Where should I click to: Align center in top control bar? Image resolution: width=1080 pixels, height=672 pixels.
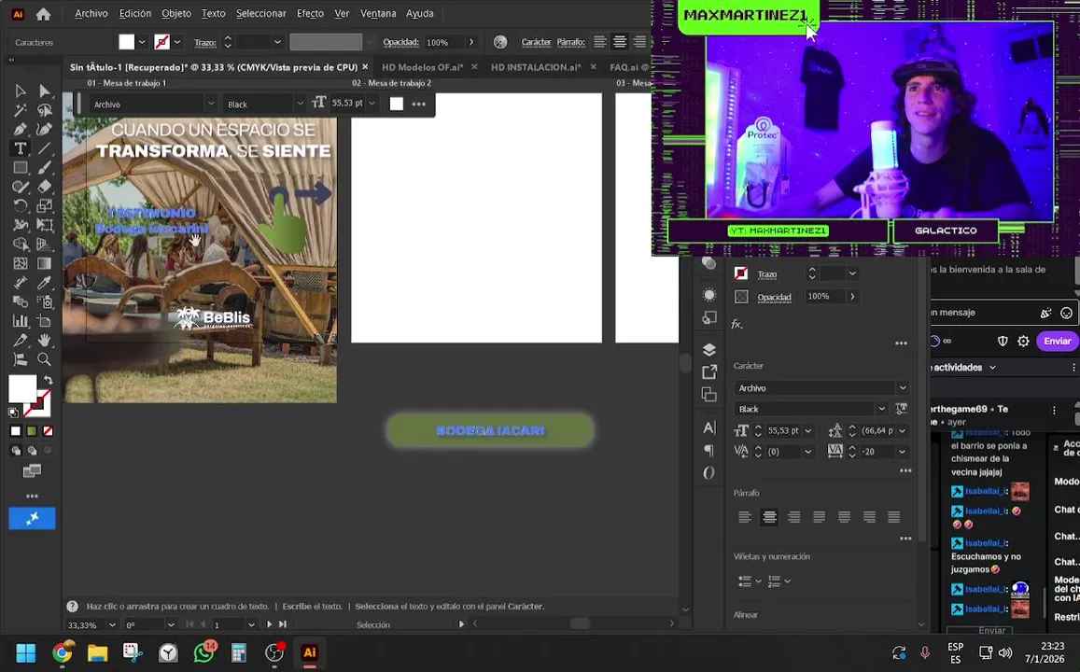[620, 42]
